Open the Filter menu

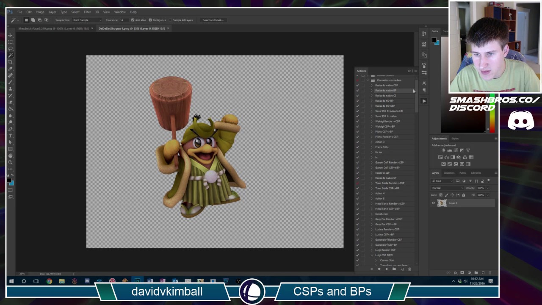point(87,12)
